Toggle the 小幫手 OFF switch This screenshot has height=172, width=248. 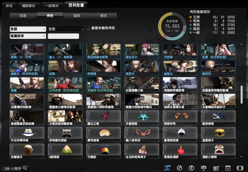6,168
